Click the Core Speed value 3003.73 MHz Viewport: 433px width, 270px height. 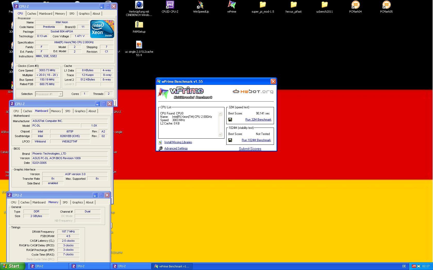47,70
